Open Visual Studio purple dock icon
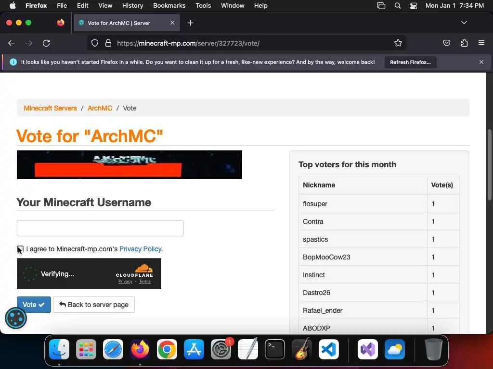493x369 pixels. tap(368, 349)
